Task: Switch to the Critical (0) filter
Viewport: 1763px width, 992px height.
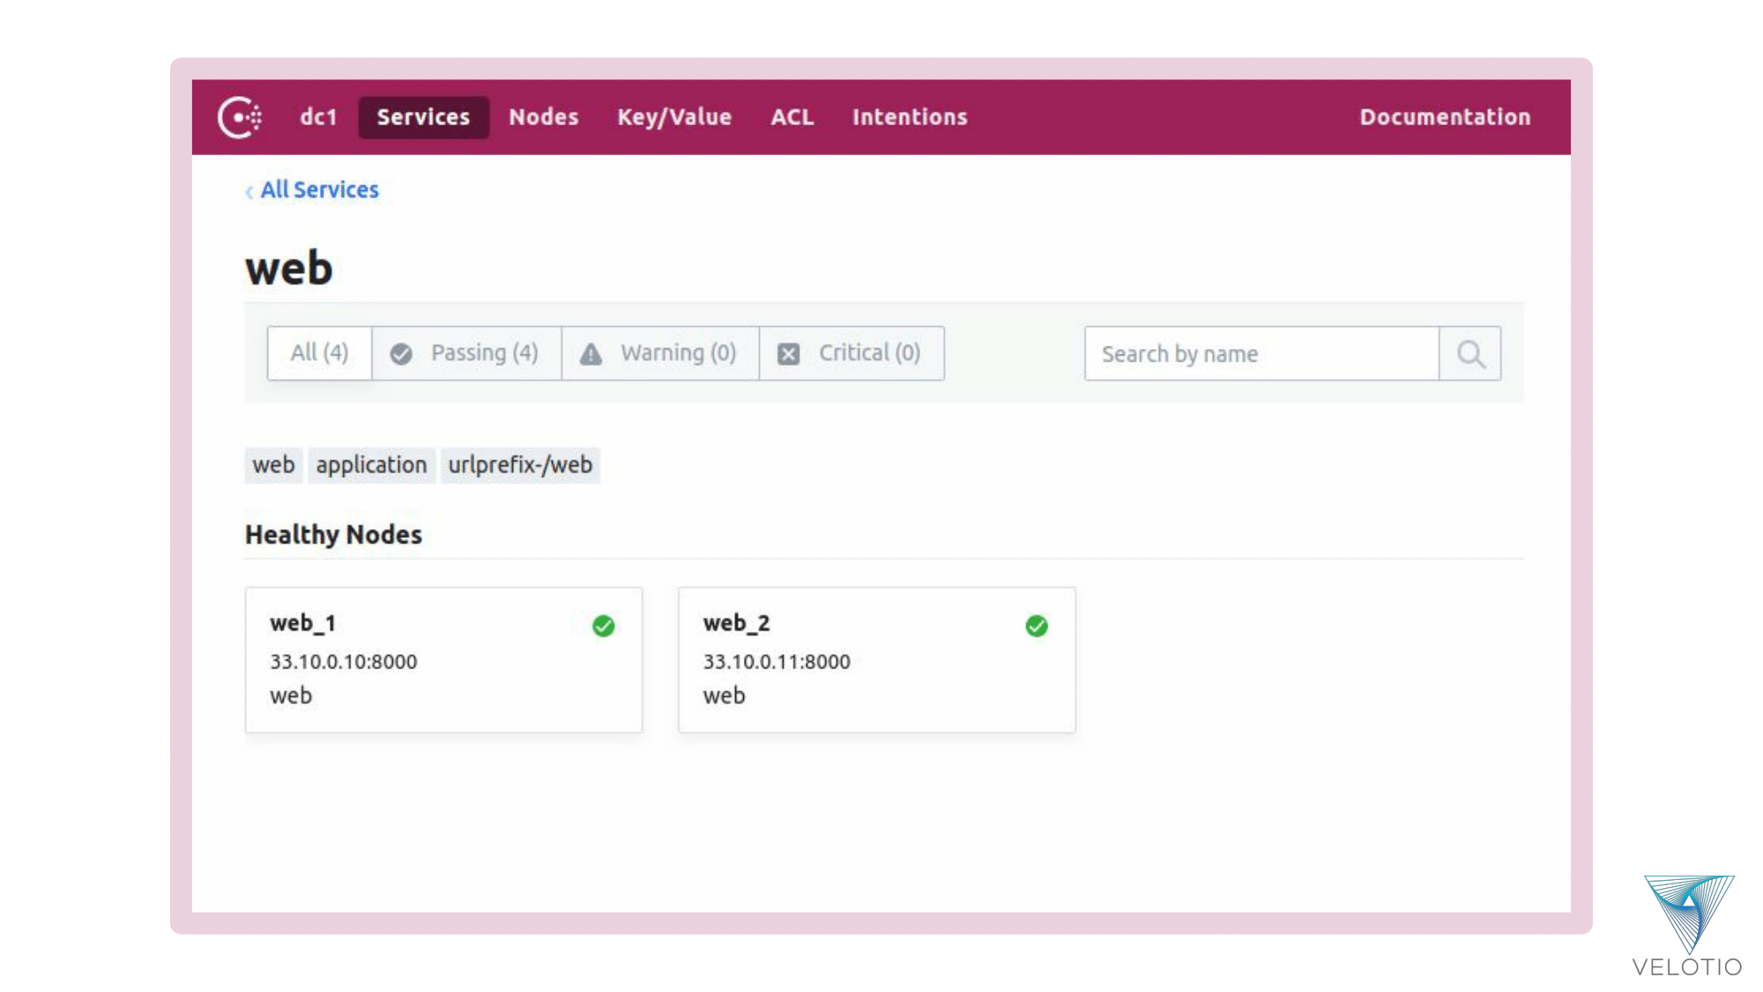Action: point(851,353)
